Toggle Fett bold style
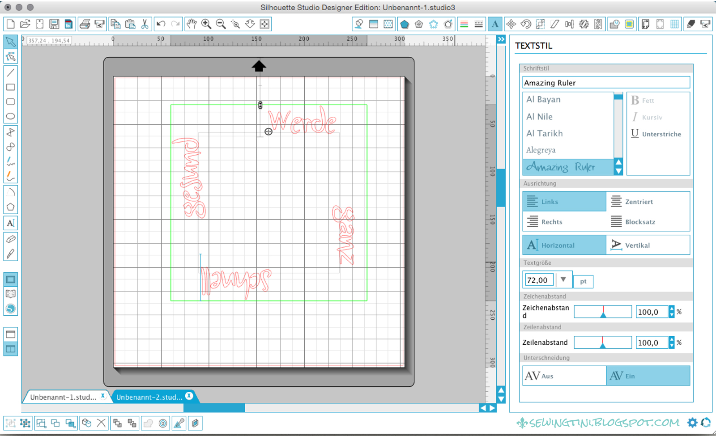Viewport: 716px width, 436px height. tap(643, 101)
